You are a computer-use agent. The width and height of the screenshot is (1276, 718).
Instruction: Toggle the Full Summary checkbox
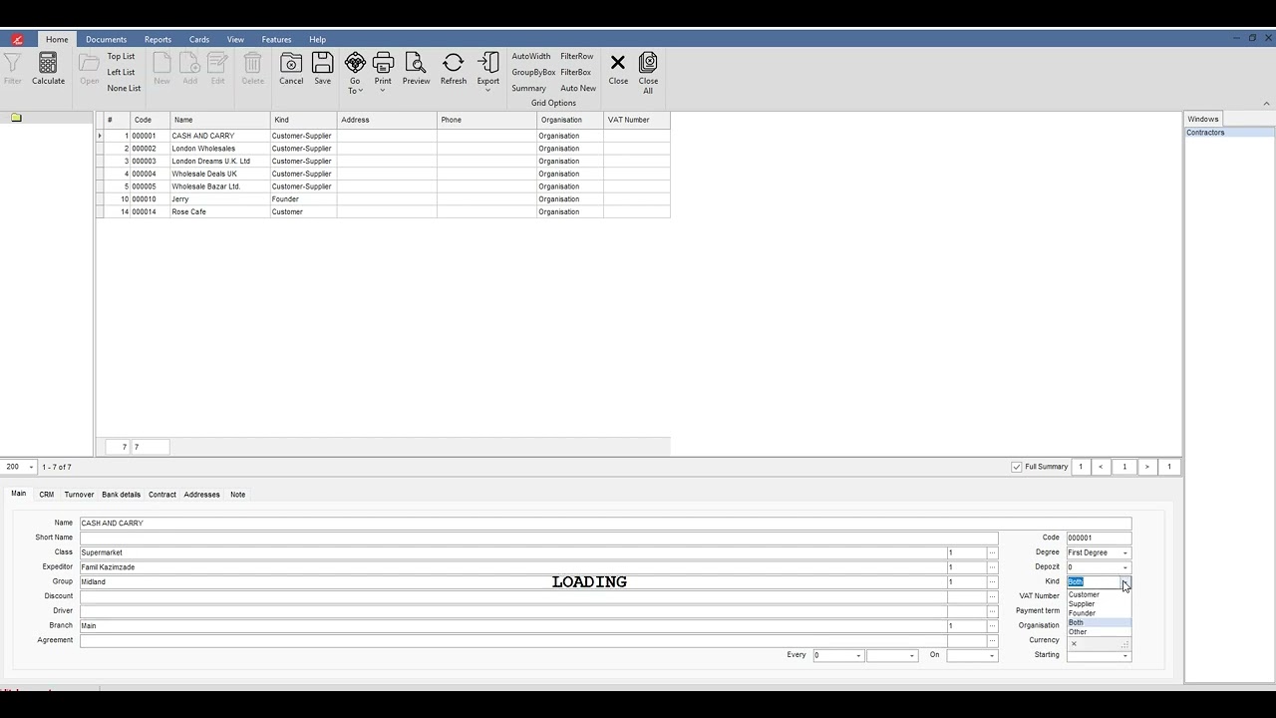click(1017, 467)
